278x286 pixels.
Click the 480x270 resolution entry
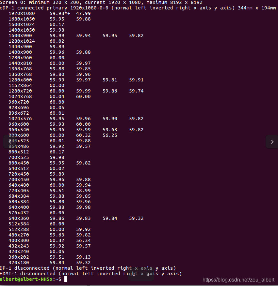(x=19, y=235)
